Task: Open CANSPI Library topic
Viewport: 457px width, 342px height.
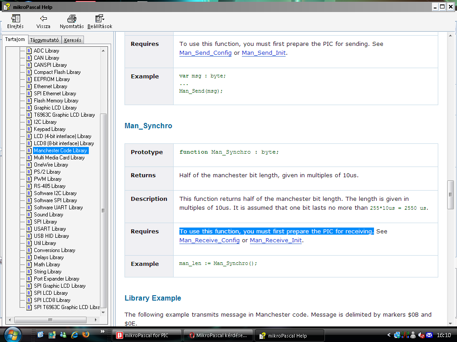Action: (x=50, y=65)
